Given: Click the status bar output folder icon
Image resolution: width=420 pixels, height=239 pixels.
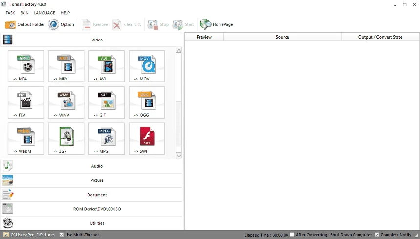Looking at the screenshot, I should (x=6, y=235).
